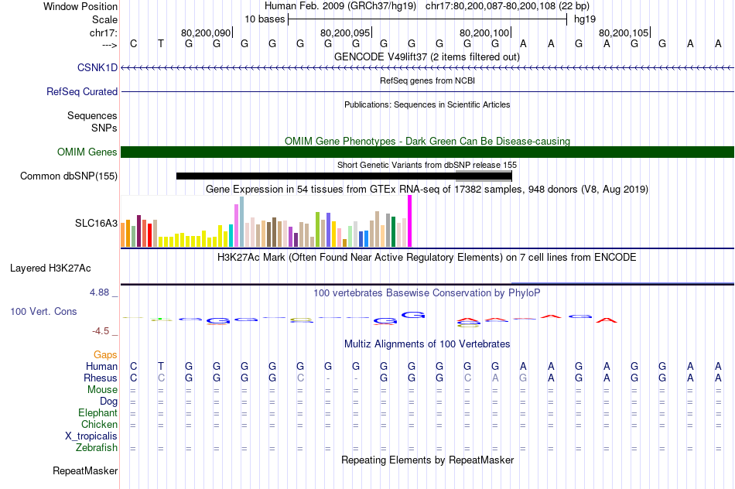Click the CSNK1D intron line with arrows
Viewport: 735px width, 489px height.
(428, 68)
